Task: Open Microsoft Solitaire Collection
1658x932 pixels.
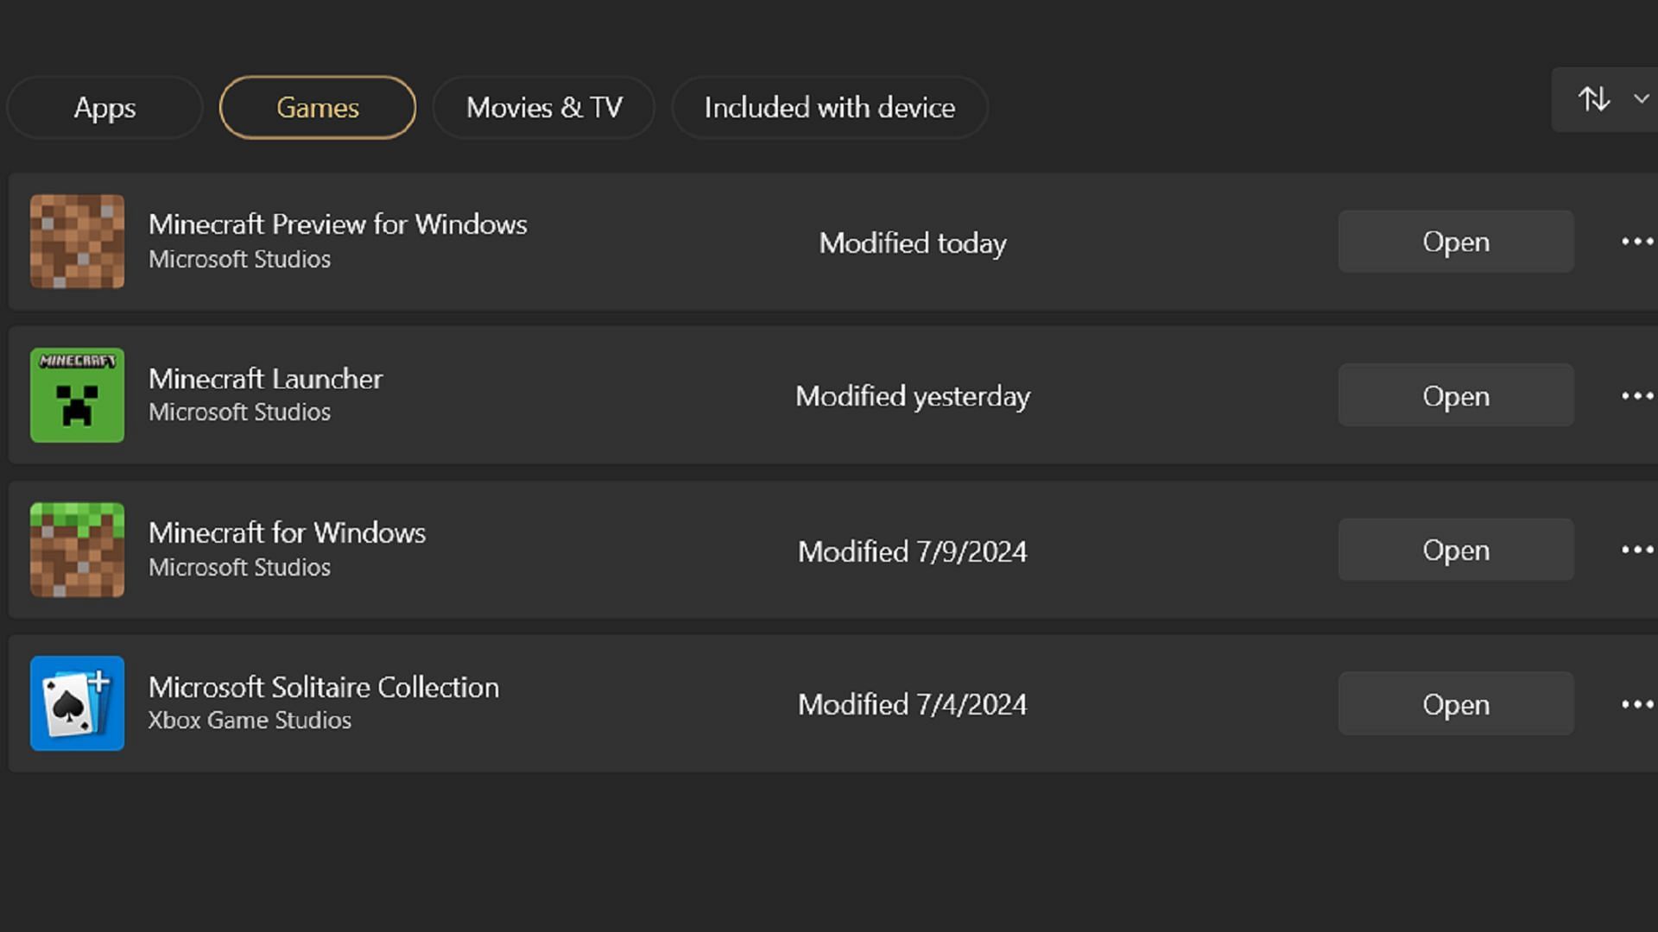Action: (1457, 703)
